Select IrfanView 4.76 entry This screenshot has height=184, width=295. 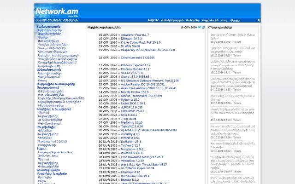130,172
